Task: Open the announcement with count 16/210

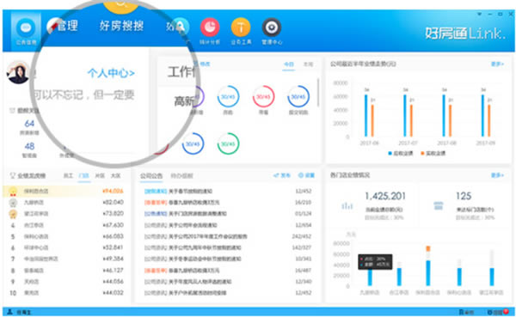Action: (228, 203)
